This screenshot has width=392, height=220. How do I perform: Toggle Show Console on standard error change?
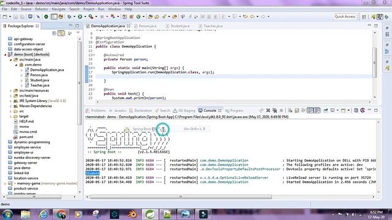point(317,110)
